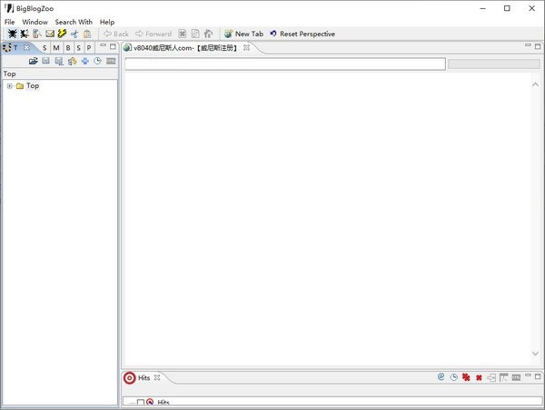Click the blue @ icon in Hits panel

(x=441, y=377)
